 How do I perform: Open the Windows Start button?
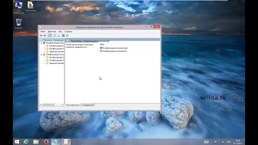tap(17, 142)
